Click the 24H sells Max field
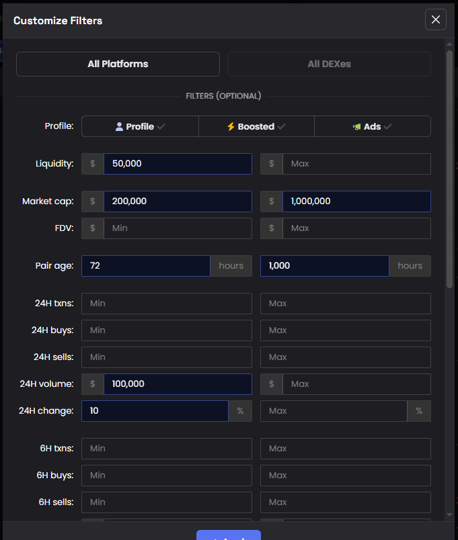 tap(346, 357)
